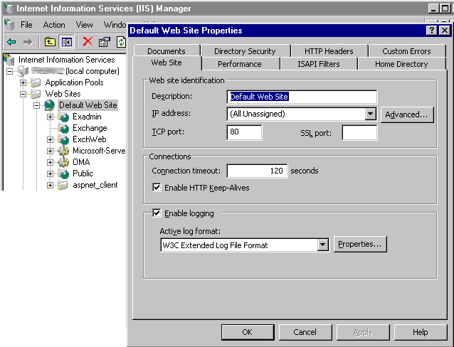Open the File menu
The width and height of the screenshot is (454, 347).
(x=26, y=25)
